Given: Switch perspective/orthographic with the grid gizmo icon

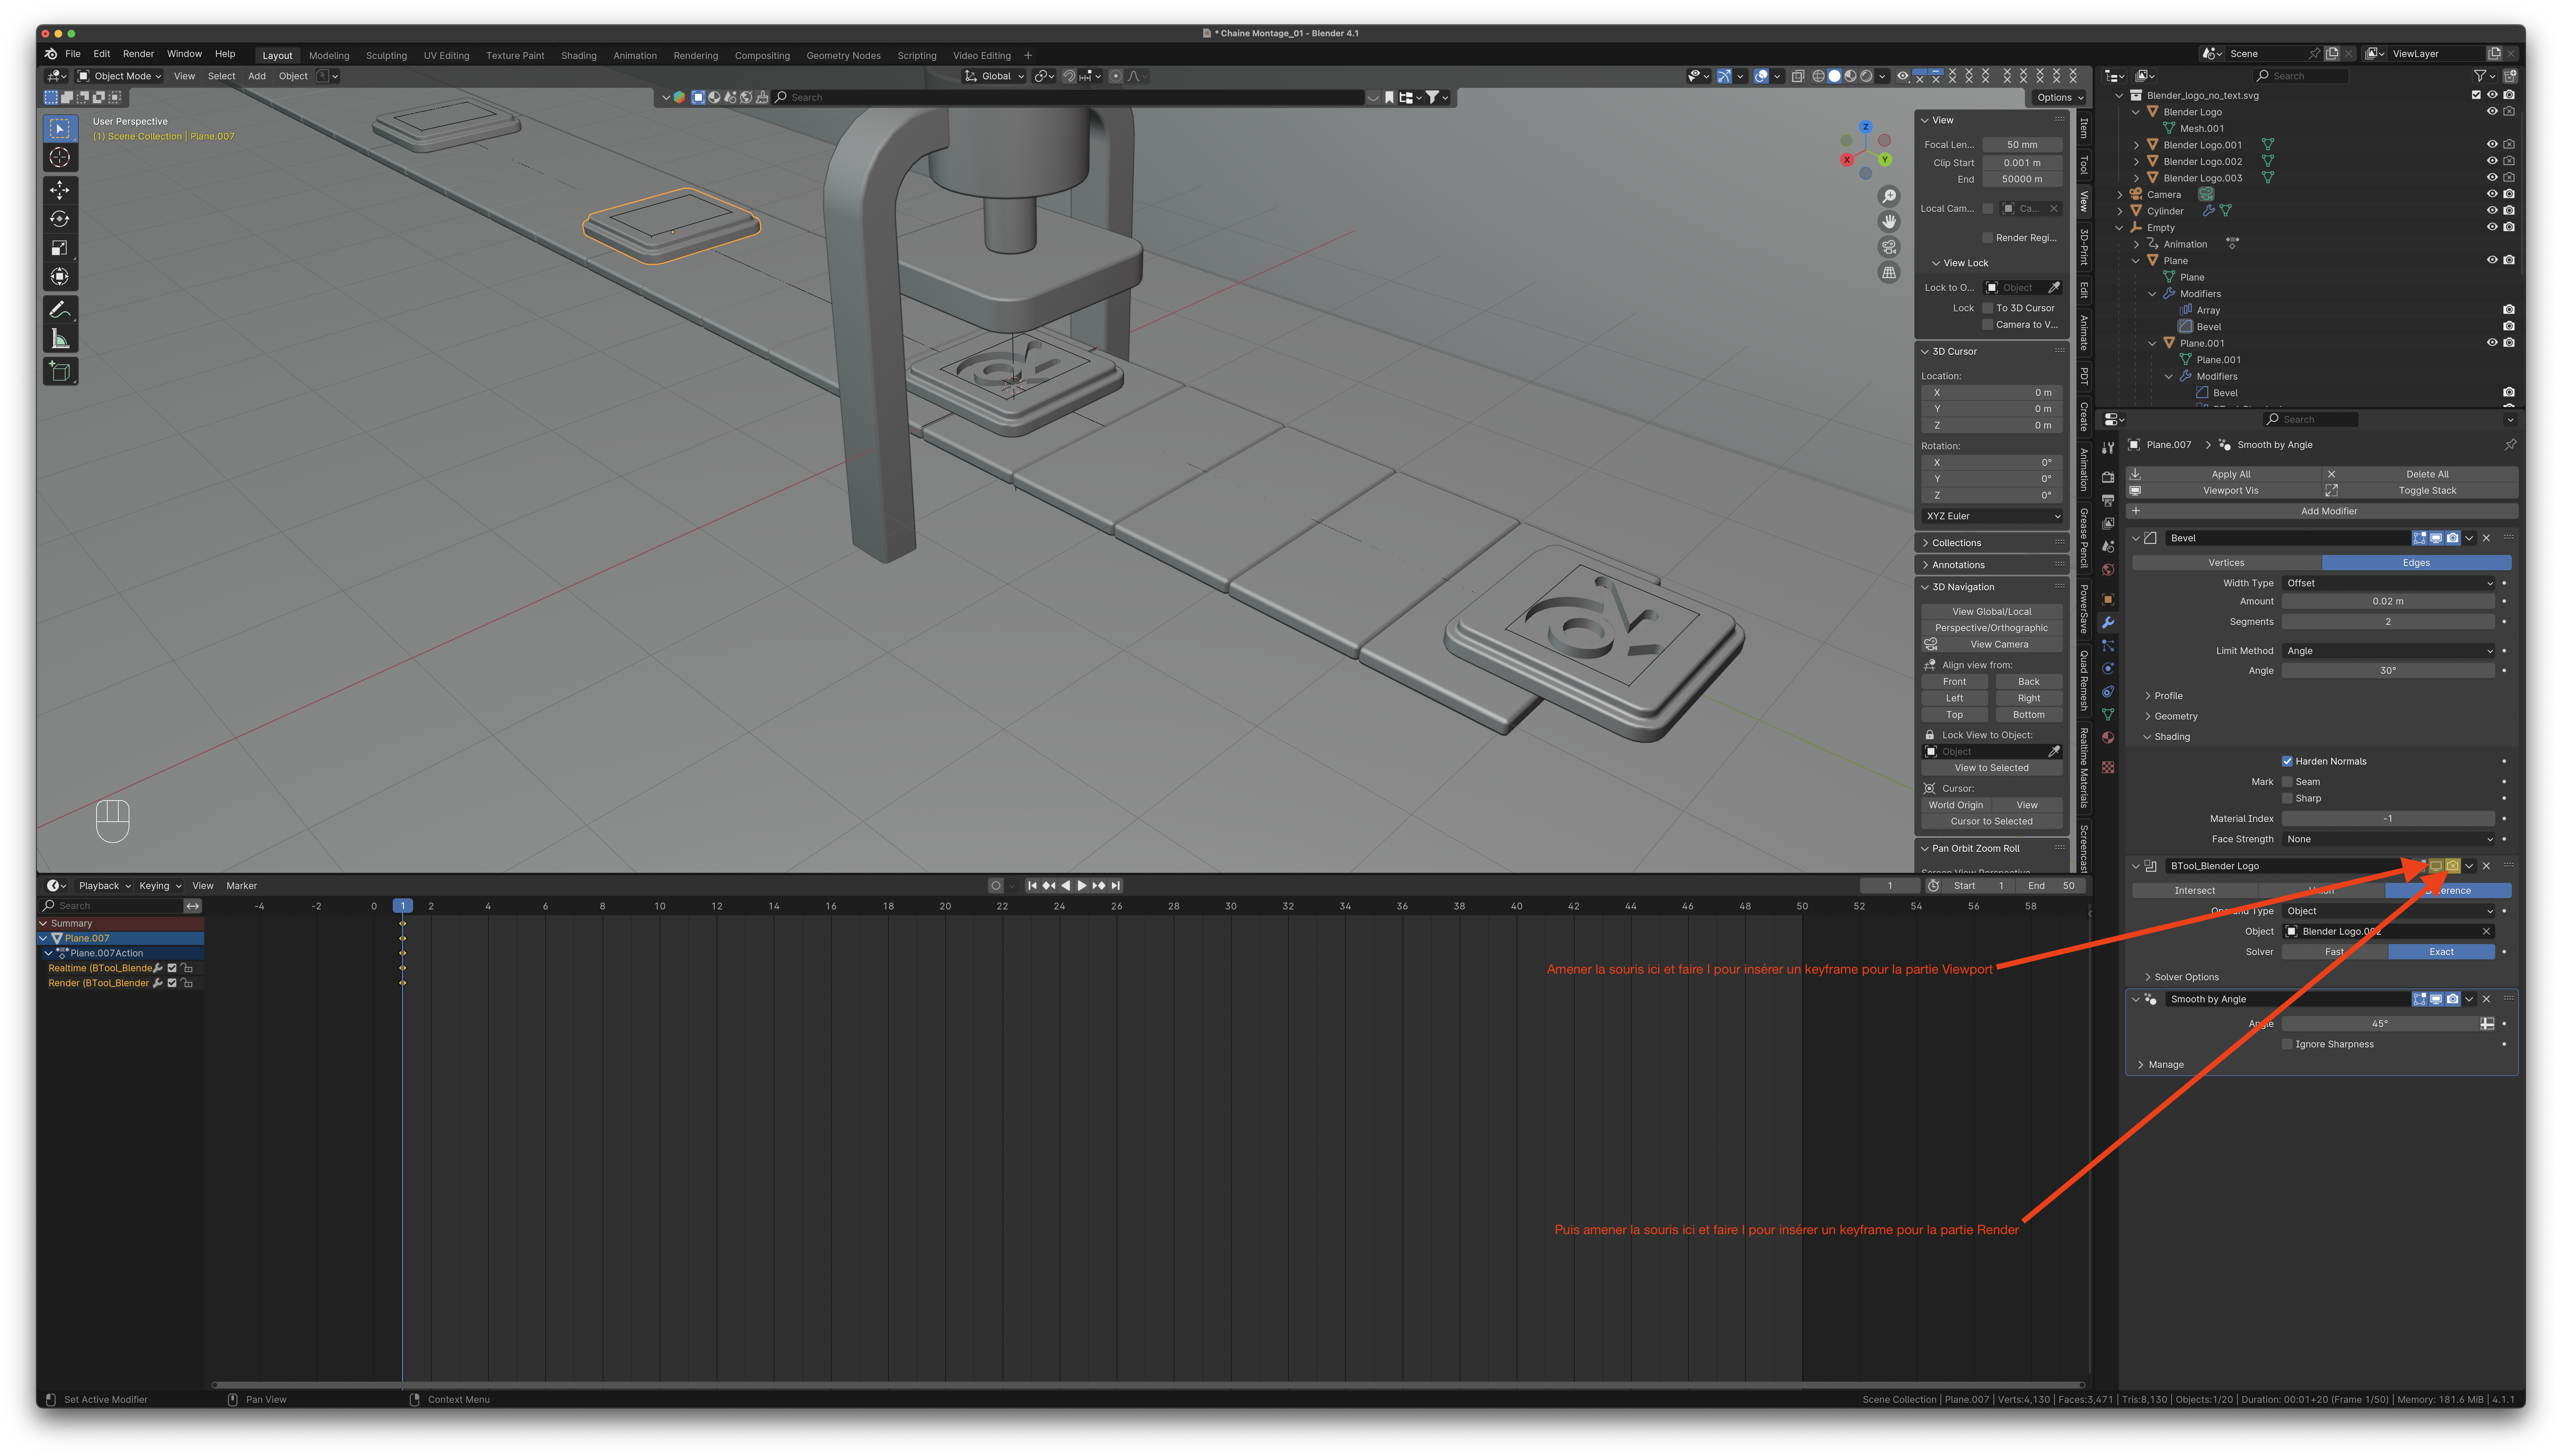Looking at the screenshot, I should pyautogui.click(x=1889, y=272).
